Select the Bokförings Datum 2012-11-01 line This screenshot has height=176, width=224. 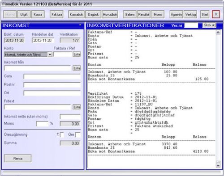(x=122, y=97)
